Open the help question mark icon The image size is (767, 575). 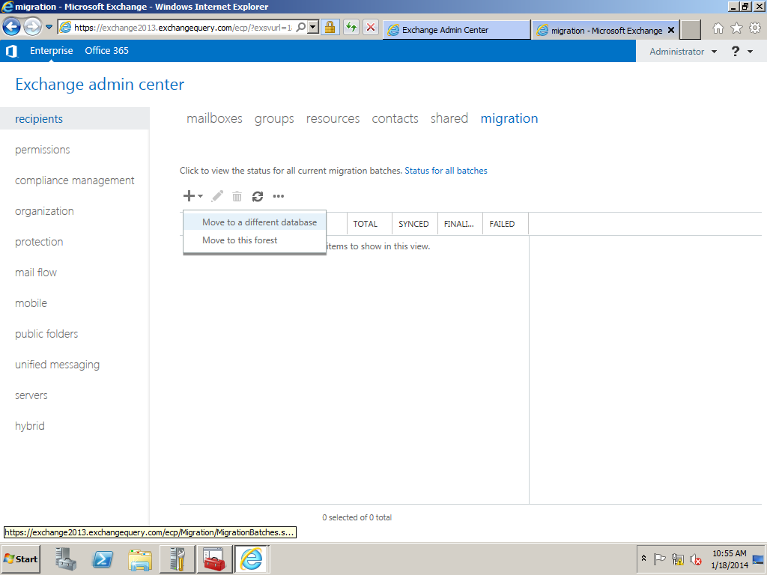point(736,51)
